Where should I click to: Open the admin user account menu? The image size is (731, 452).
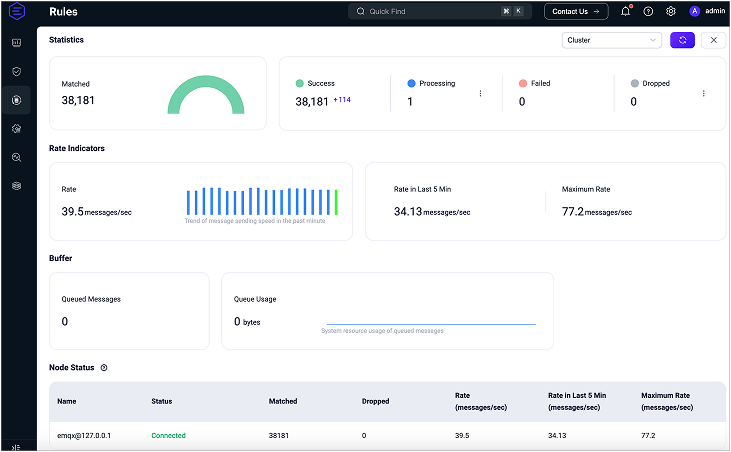pyautogui.click(x=707, y=11)
